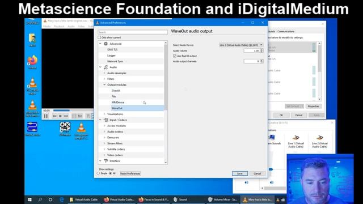
Task: Open Playback menu in VLC window
Action: tap(59, 27)
